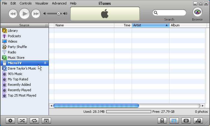Click the Browse eye button
This screenshot has height=126, width=210.
coord(197,12)
